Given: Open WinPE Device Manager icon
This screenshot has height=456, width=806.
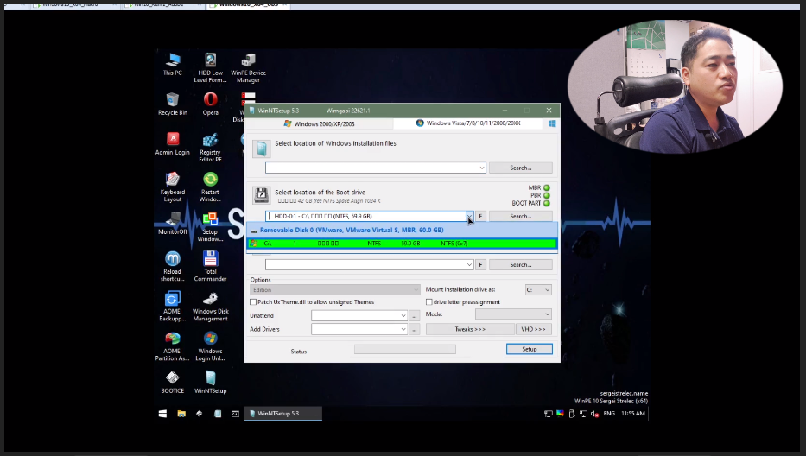Looking at the screenshot, I should (x=248, y=68).
